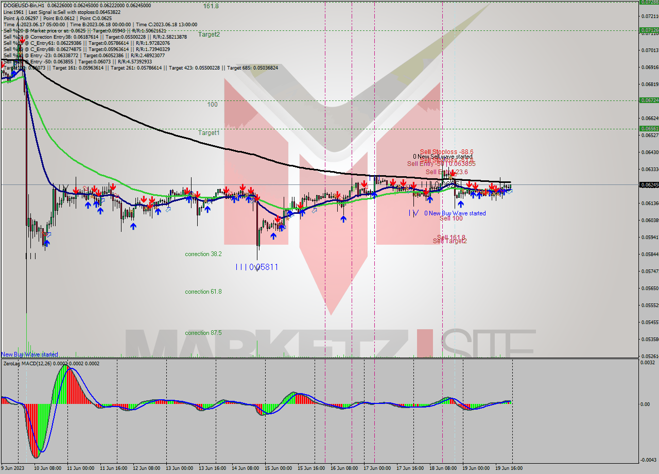Viewport: 659px width, 474px height.
Task: Click the '13 Jun 00:00' time label
Action: tap(179, 468)
